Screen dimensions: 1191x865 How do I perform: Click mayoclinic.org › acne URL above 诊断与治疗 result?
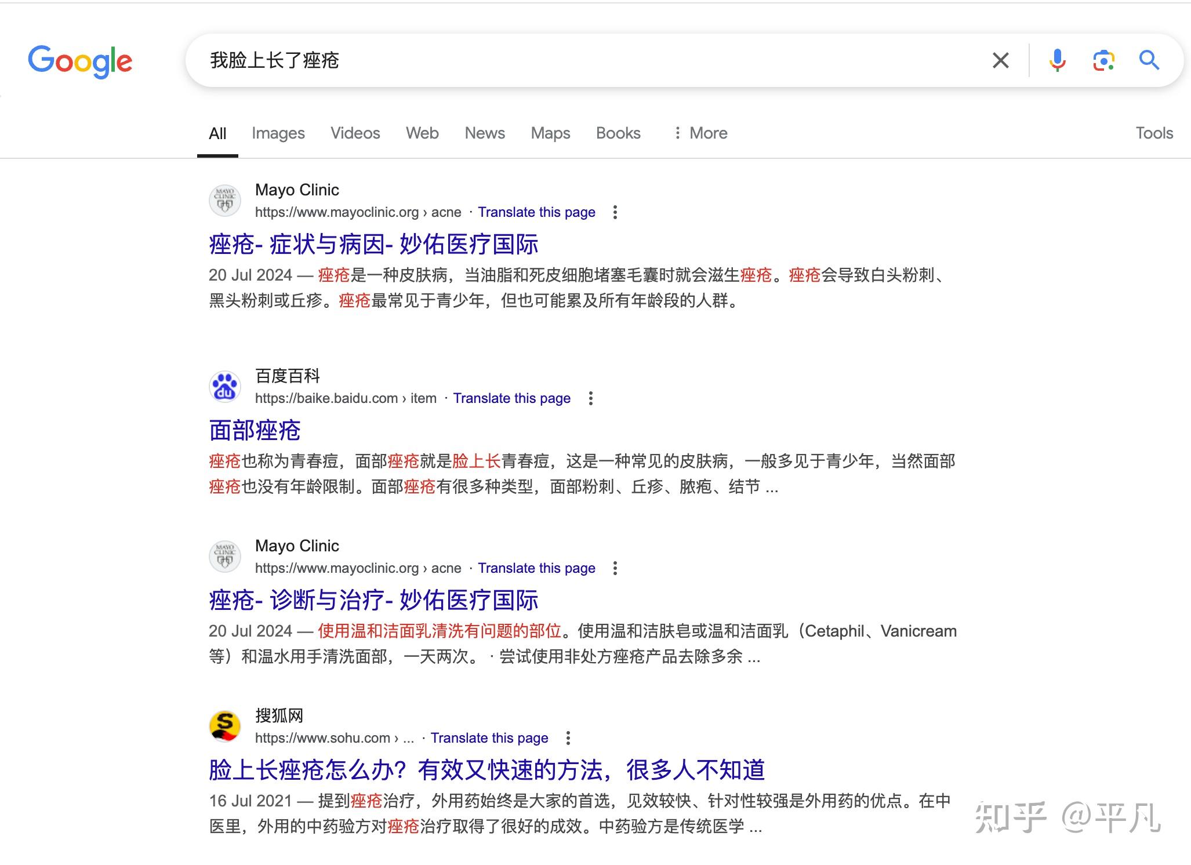358,568
